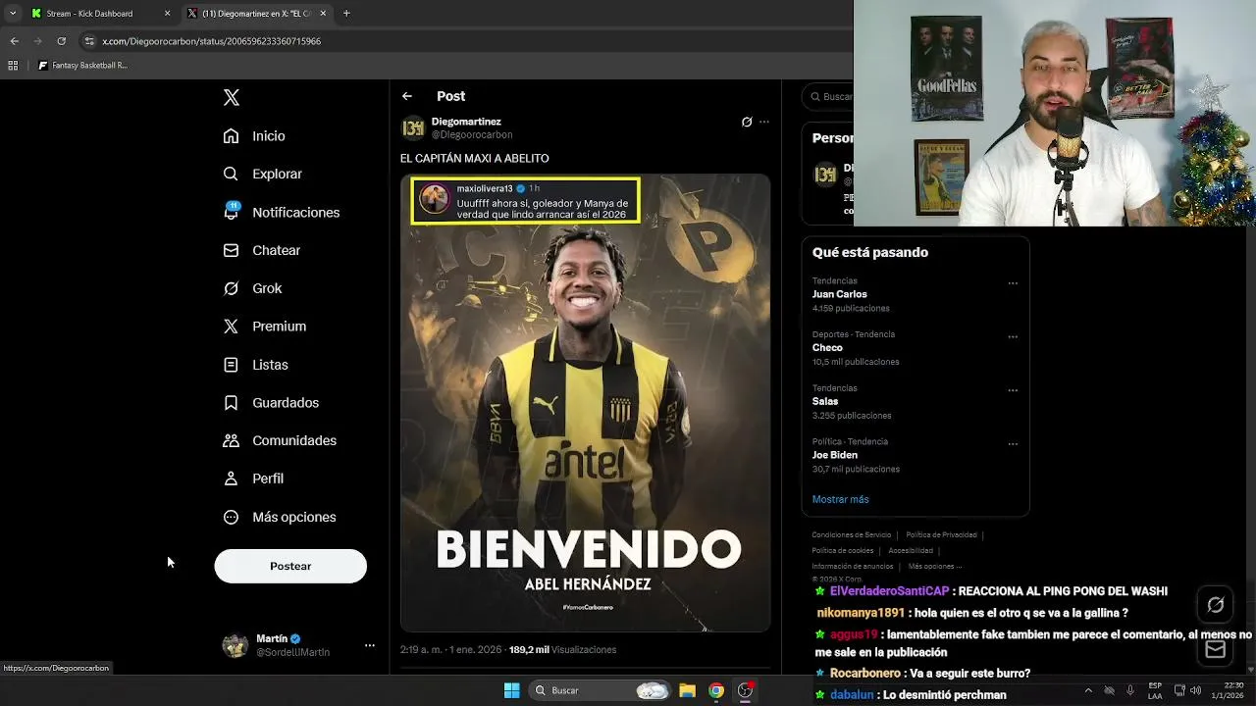The height and width of the screenshot is (706, 1256).
Task: Open Grok icon in sidebar
Action: coord(231,288)
